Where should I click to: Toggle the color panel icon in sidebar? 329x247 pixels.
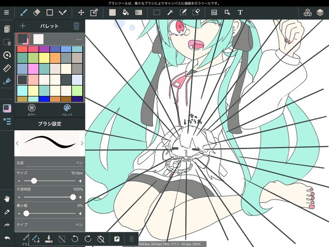(x=7, y=108)
